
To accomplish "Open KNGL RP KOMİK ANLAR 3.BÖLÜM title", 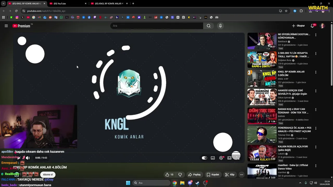I will pos(291,73).
